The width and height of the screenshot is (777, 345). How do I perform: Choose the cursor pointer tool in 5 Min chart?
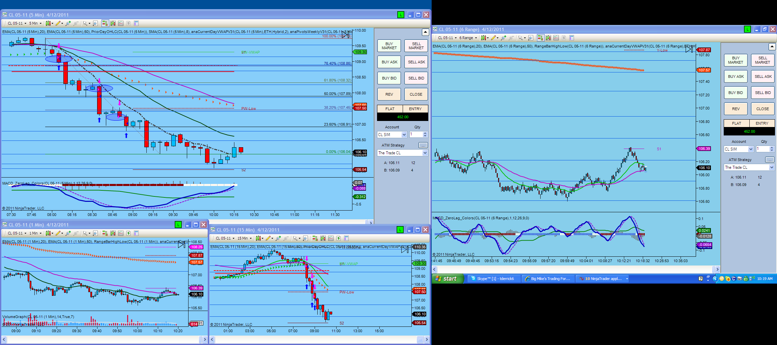[x=86, y=23]
